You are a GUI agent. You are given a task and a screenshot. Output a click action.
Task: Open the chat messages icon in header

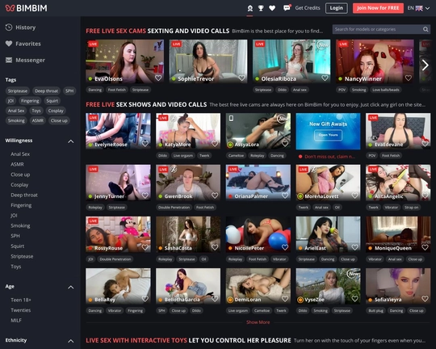287,8
